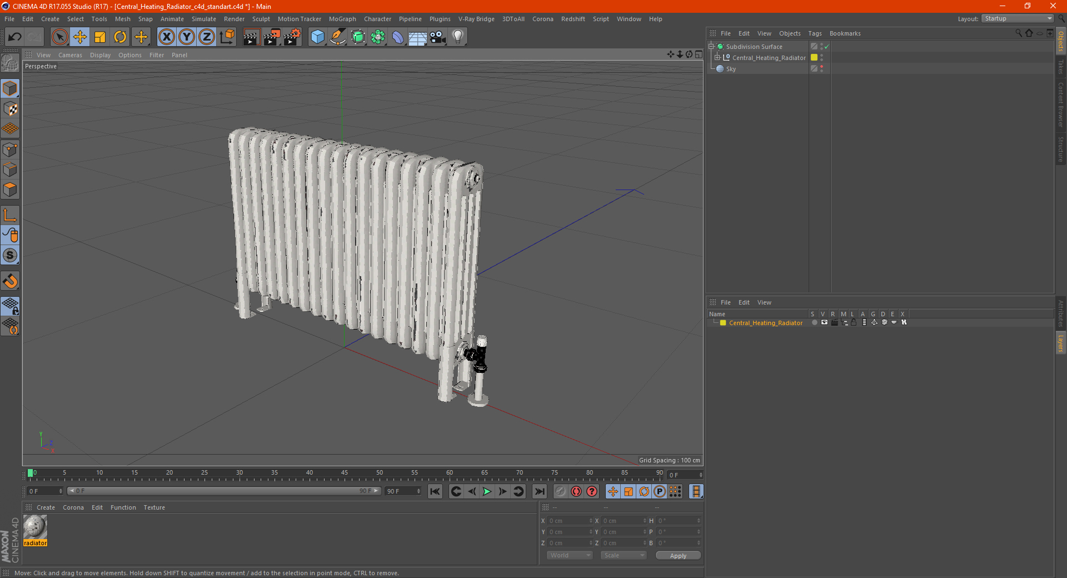
Task: Activate the Rotate tool
Action: [x=120, y=37]
